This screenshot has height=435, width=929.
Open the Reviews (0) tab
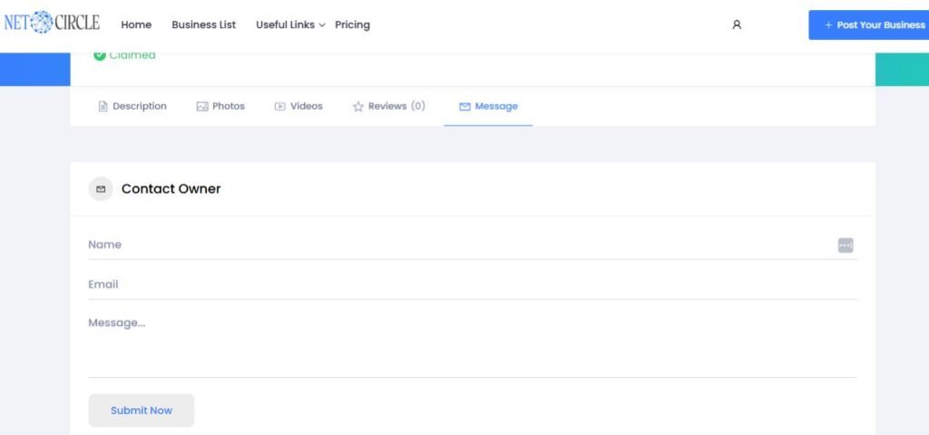point(388,107)
